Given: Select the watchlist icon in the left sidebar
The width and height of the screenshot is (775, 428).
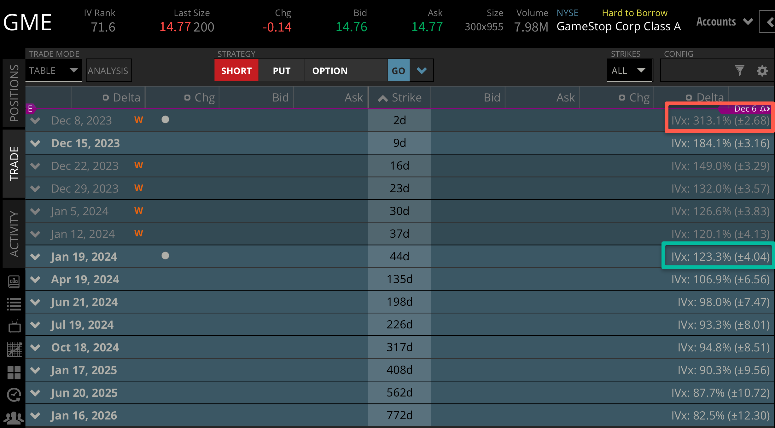Looking at the screenshot, I should (x=14, y=304).
